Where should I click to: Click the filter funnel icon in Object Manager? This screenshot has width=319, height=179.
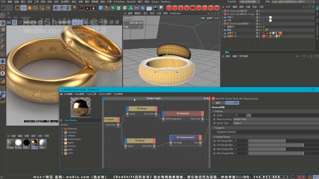pos(310,7)
